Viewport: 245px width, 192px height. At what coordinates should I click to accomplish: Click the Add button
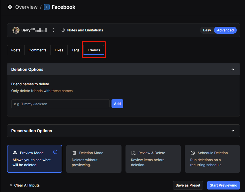tap(117, 104)
